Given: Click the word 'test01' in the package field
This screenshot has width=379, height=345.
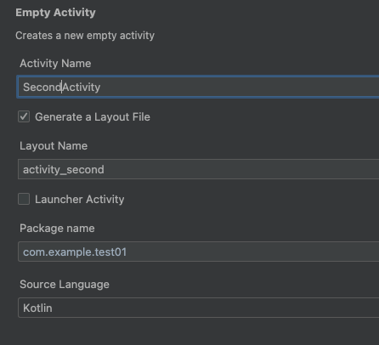Looking at the screenshot, I should point(111,252).
